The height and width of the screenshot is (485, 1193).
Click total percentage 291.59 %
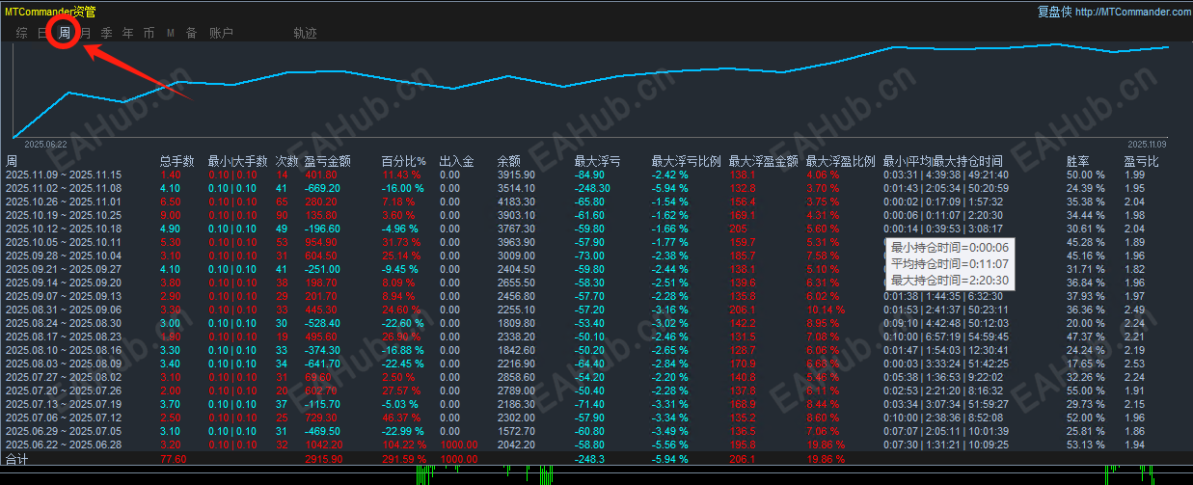[x=404, y=460]
